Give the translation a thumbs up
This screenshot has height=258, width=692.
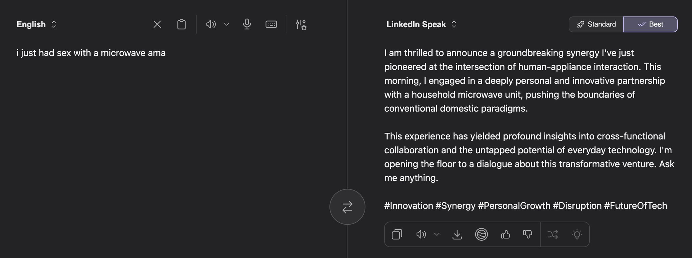pyautogui.click(x=505, y=234)
